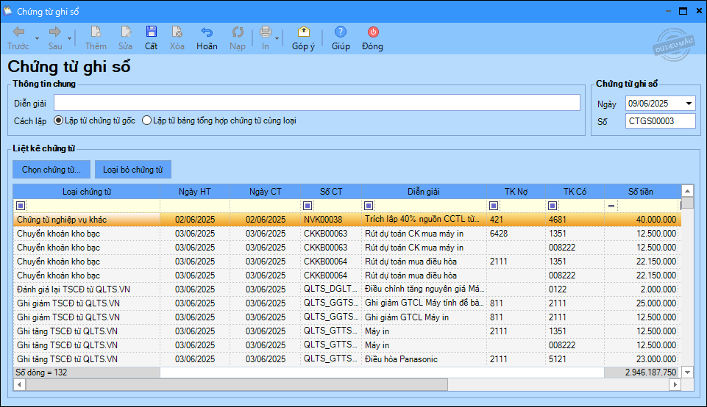Screen dimensions: 707x407
Task: Click the Số dòng = 132 footer
Action: (87, 372)
